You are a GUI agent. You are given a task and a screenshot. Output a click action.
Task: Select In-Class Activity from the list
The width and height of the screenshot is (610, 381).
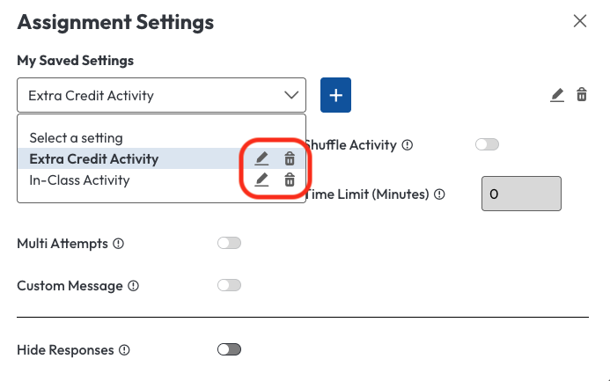pos(79,180)
